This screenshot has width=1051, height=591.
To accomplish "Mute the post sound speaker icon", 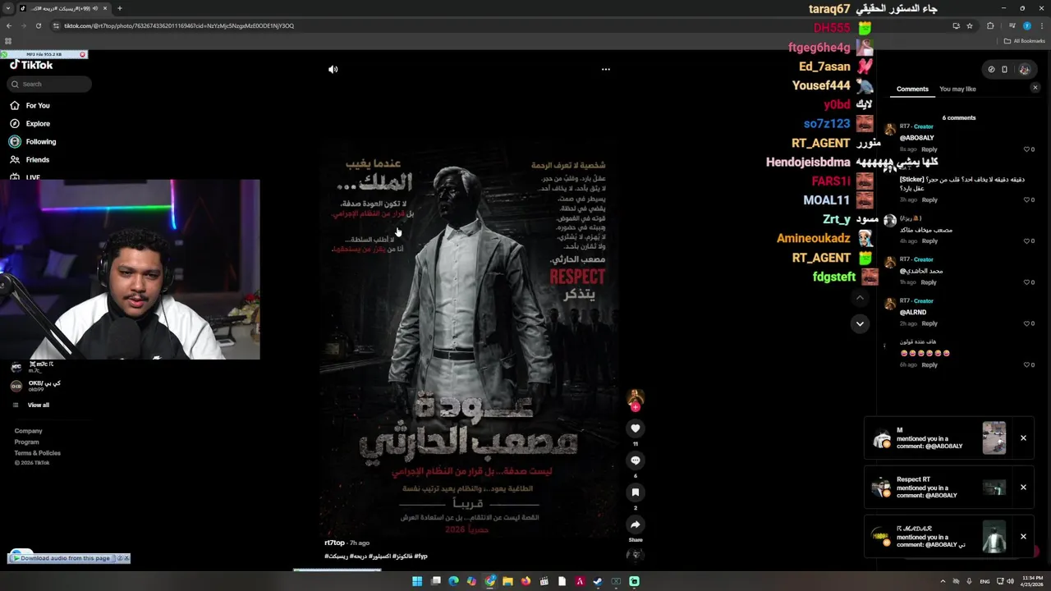I will click(333, 69).
